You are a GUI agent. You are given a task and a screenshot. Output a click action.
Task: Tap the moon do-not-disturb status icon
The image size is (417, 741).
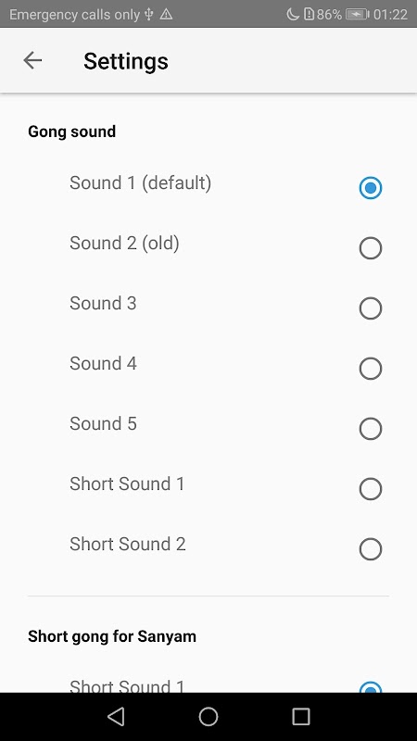click(293, 14)
